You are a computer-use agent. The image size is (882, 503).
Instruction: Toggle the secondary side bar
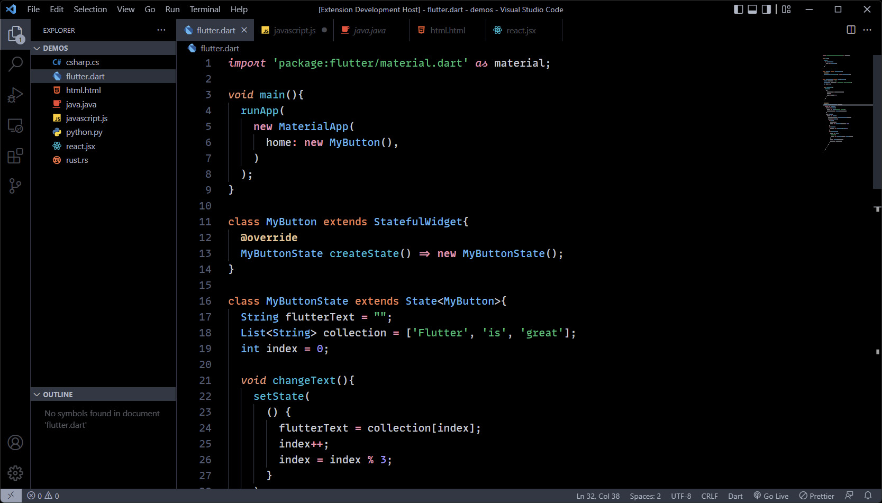click(766, 9)
